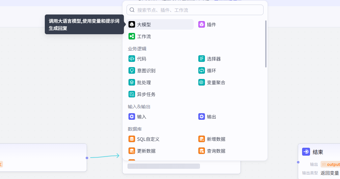Click the 更新数据 entry text
This screenshot has width=340, height=179.
146,151
